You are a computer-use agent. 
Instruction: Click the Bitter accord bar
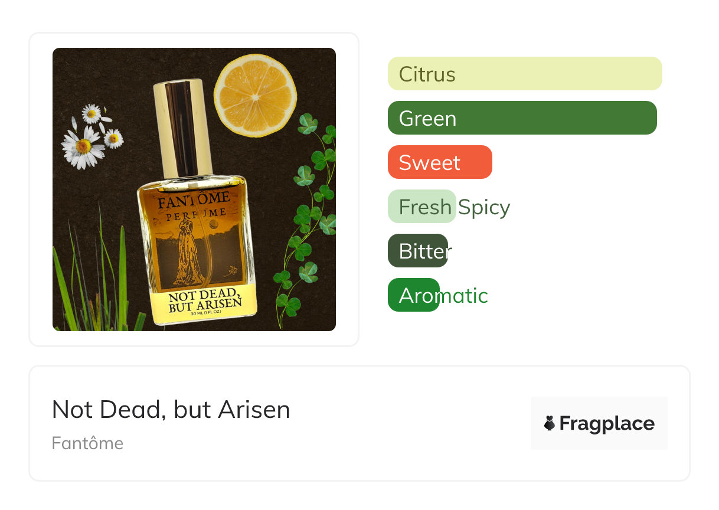[420, 251]
